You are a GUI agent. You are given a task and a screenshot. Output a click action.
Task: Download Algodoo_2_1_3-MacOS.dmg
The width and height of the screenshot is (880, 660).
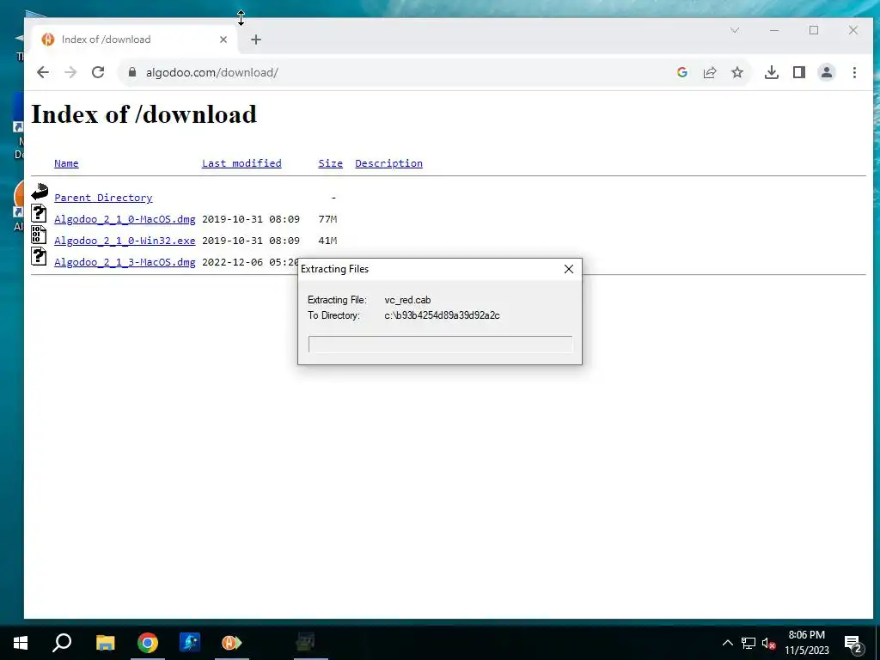click(x=125, y=261)
